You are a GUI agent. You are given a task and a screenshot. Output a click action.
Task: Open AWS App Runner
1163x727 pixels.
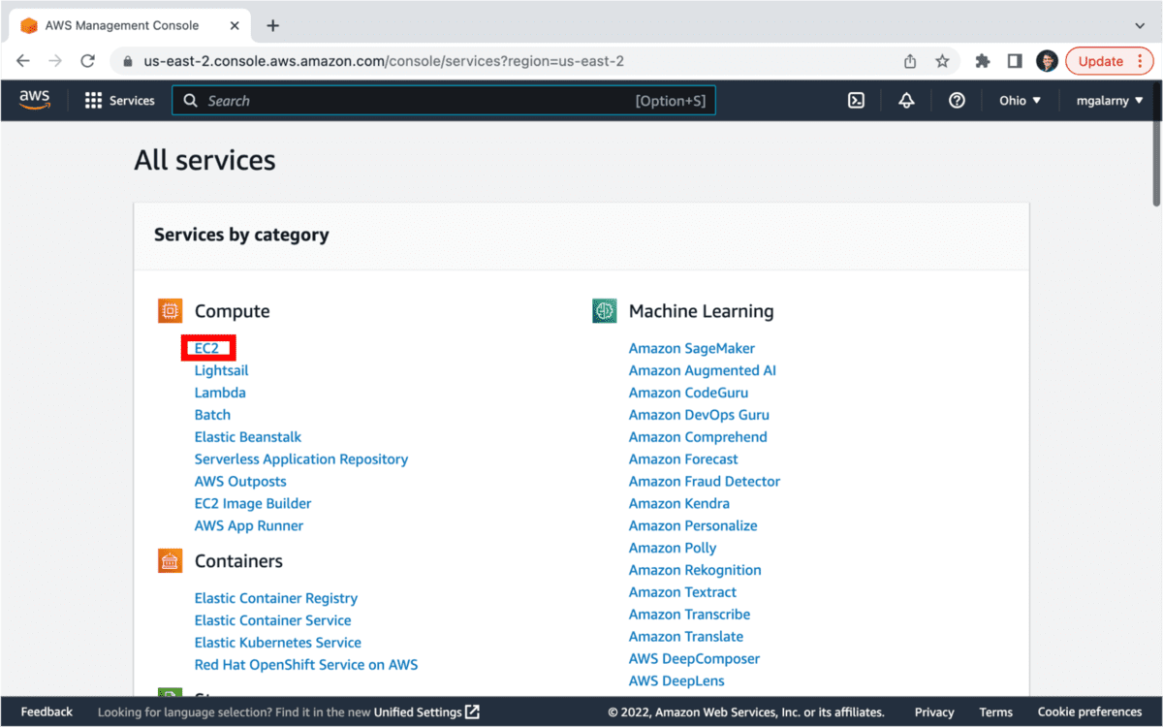(x=249, y=526)
